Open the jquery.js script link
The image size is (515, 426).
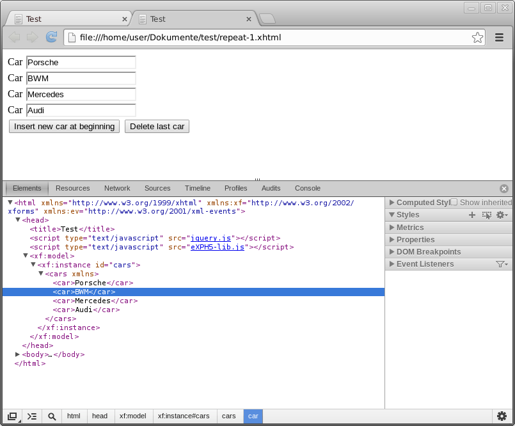tap(211, 238)
